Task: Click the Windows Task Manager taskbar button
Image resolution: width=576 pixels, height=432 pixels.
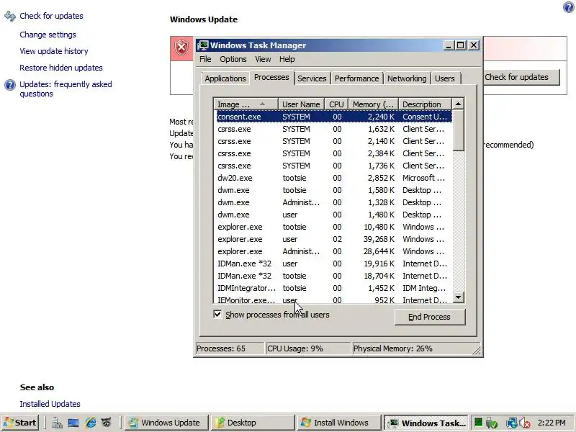Action: 426,423
